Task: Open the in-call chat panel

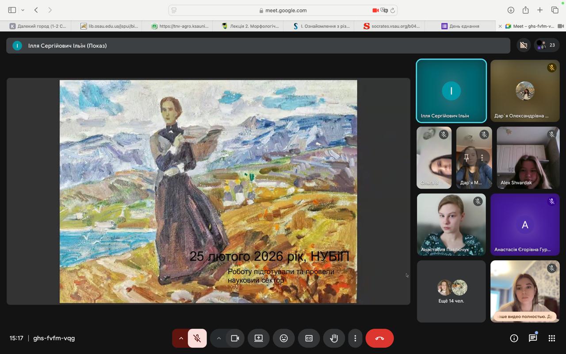Action: coord(533,339)
